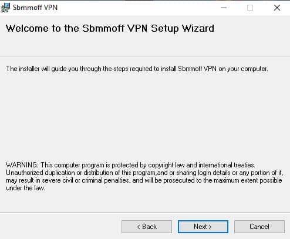Click the Sbmmoff VPN installer icon in title bar
Screen dimensions: 290x239
[x=5, y=8]
